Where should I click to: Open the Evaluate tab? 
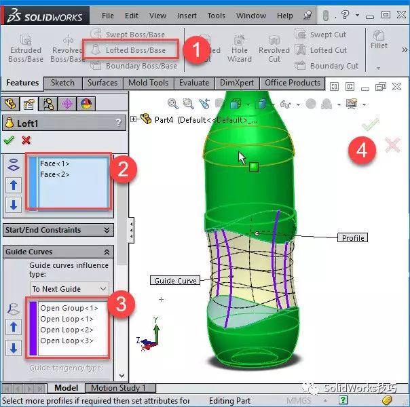click(x=194, y=83)
